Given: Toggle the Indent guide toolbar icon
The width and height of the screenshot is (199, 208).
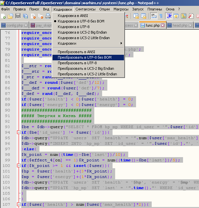Looking at the screenshot, I should coord(169,16).
